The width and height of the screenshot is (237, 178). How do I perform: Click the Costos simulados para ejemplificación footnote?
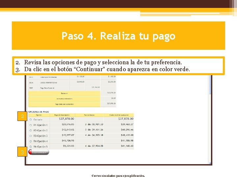tap(118, 176)
